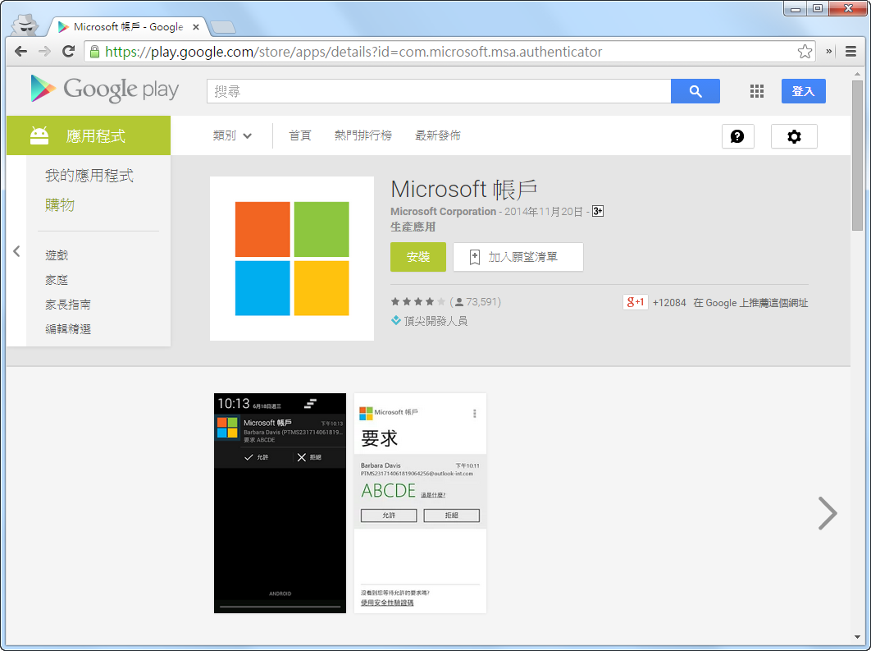Image resolution: width=871 pixels, height=651 pixels.
Task: Go back using the browser back arrow
Action: (21, 52)
